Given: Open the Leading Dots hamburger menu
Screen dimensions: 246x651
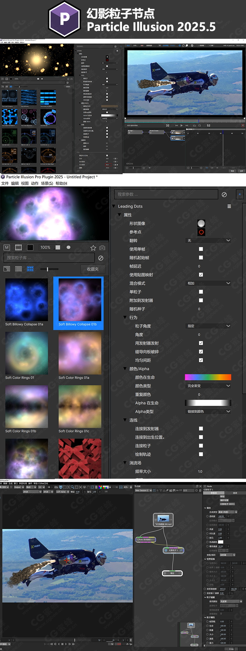Looking at the screenshot, I should (229, 206).
